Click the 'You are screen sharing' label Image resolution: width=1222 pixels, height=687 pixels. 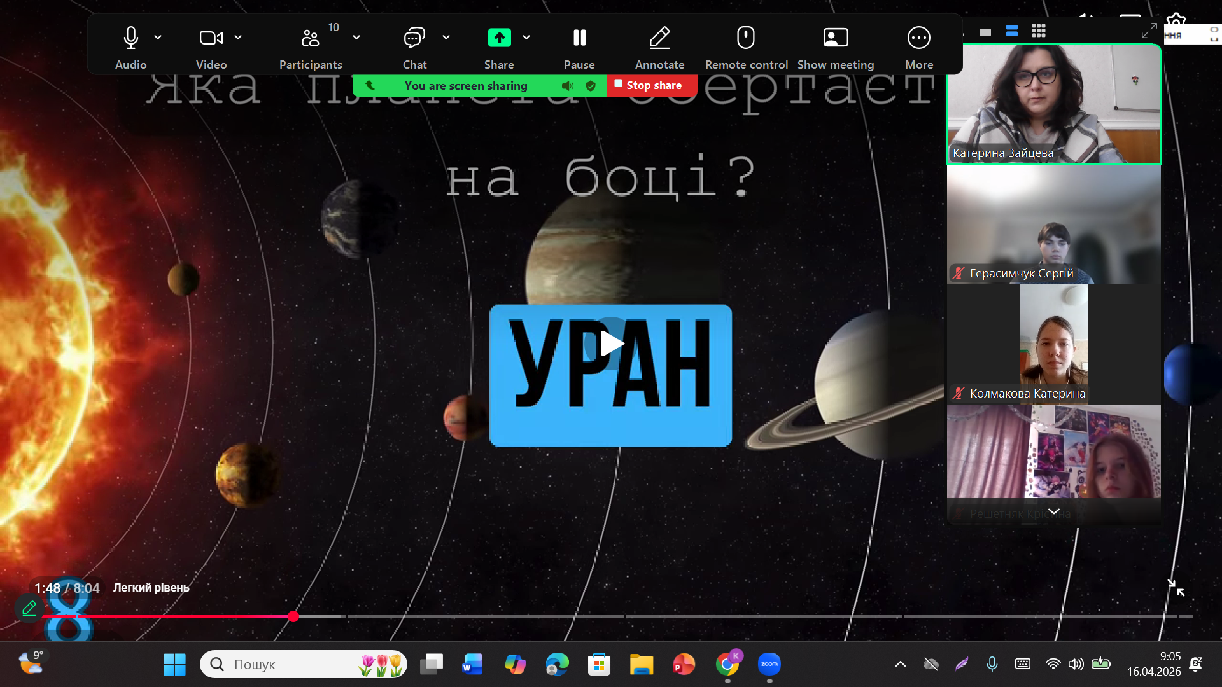466,86
